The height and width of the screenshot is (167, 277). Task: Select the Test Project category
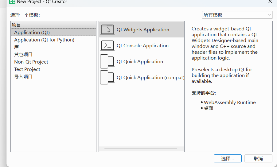pos(53,69)
